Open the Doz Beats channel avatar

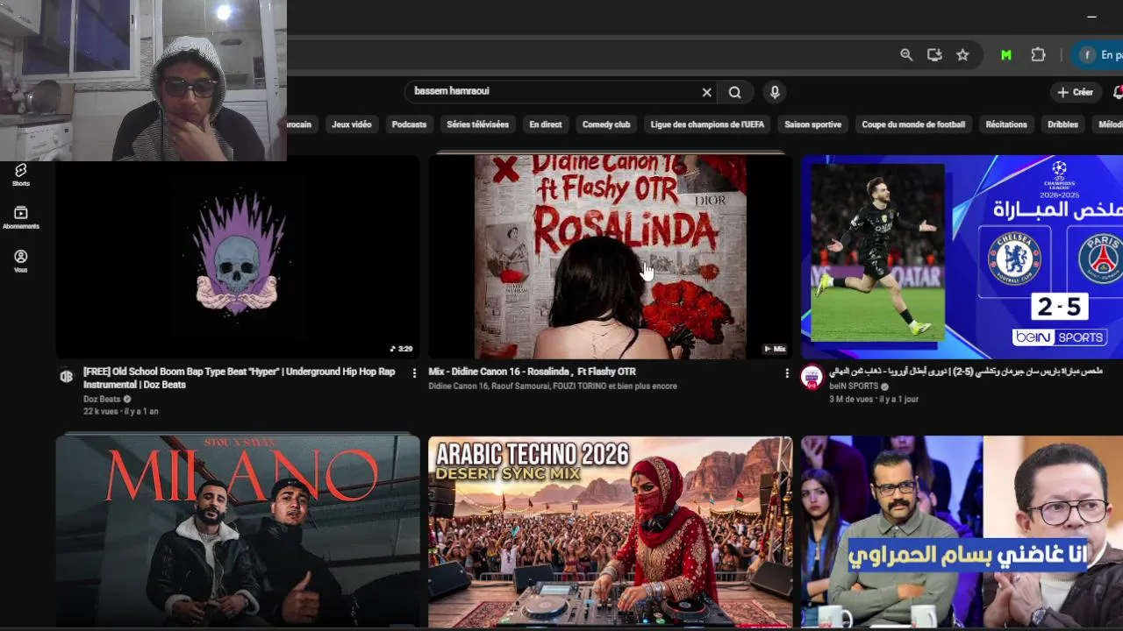tap(66, 376)
